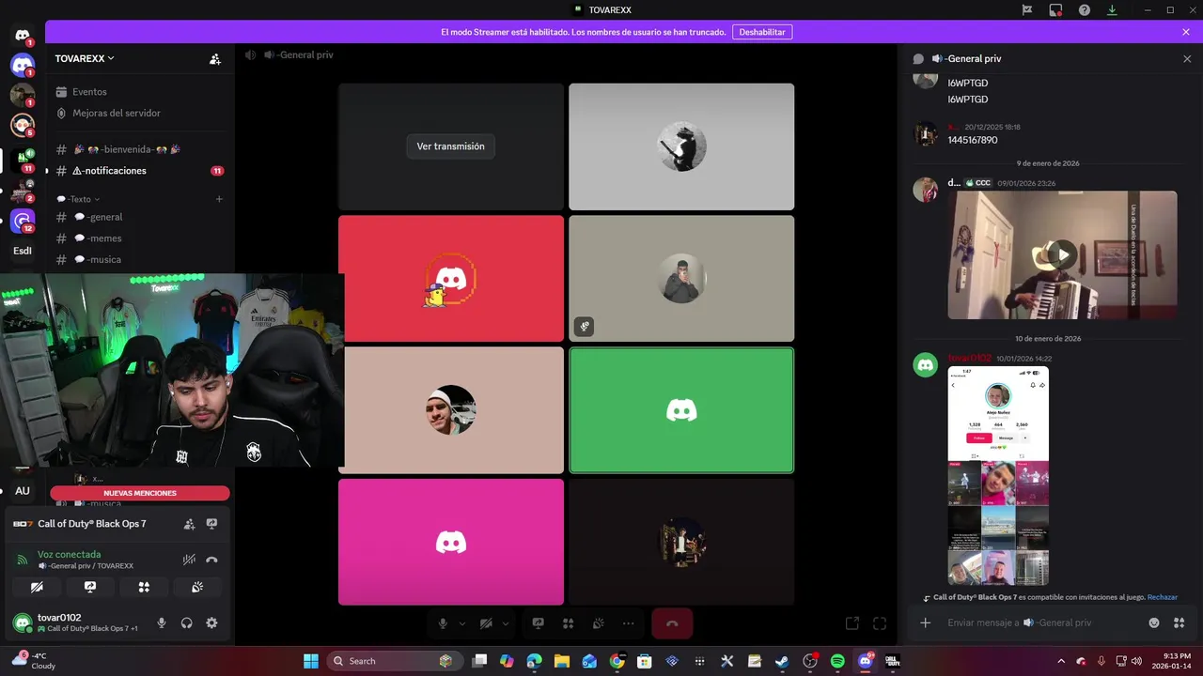Share your screen from the call toolbar
Viewport: 1203px width, 676px height.
tap(539, 622)
